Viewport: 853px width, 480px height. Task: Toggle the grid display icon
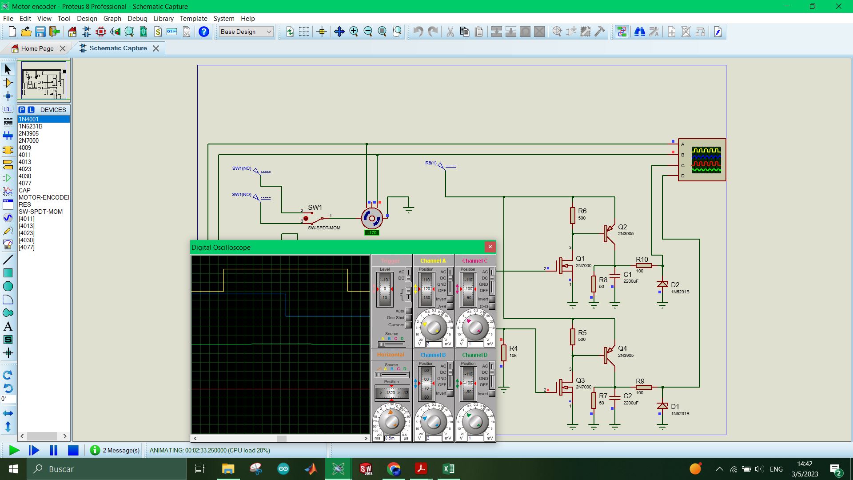(x=304, y=32)
